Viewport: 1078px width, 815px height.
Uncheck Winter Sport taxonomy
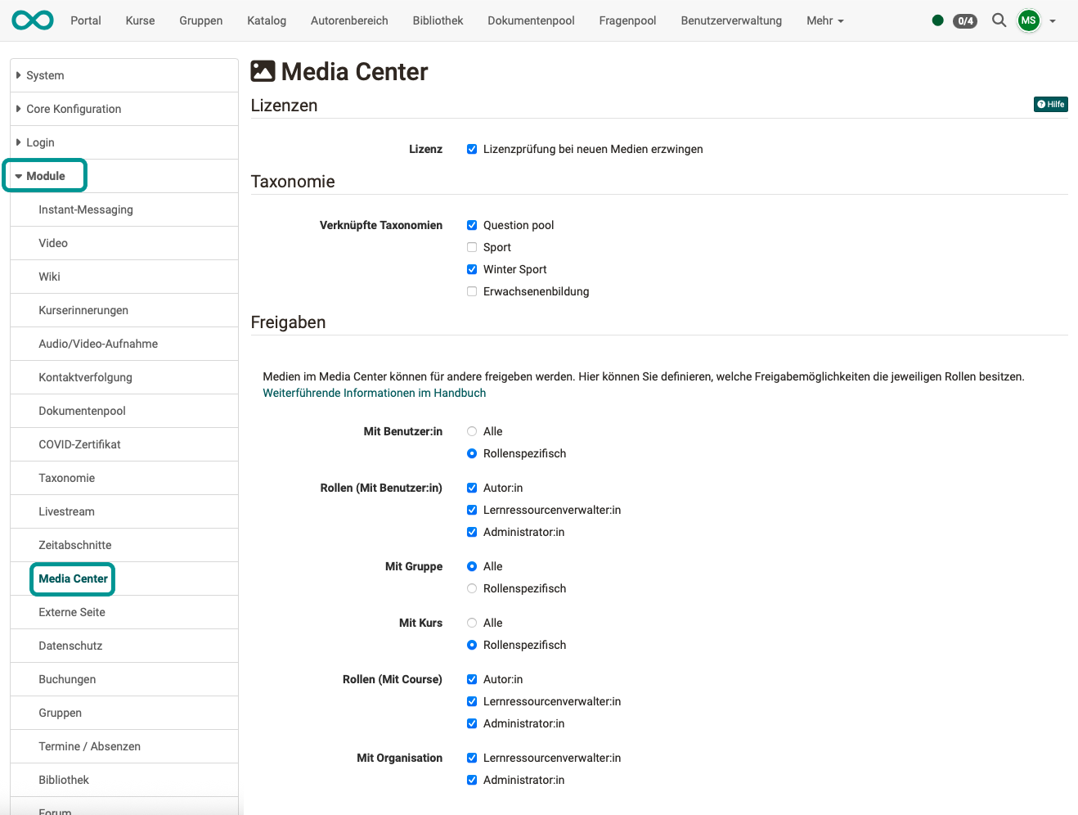tap(472, 268)
